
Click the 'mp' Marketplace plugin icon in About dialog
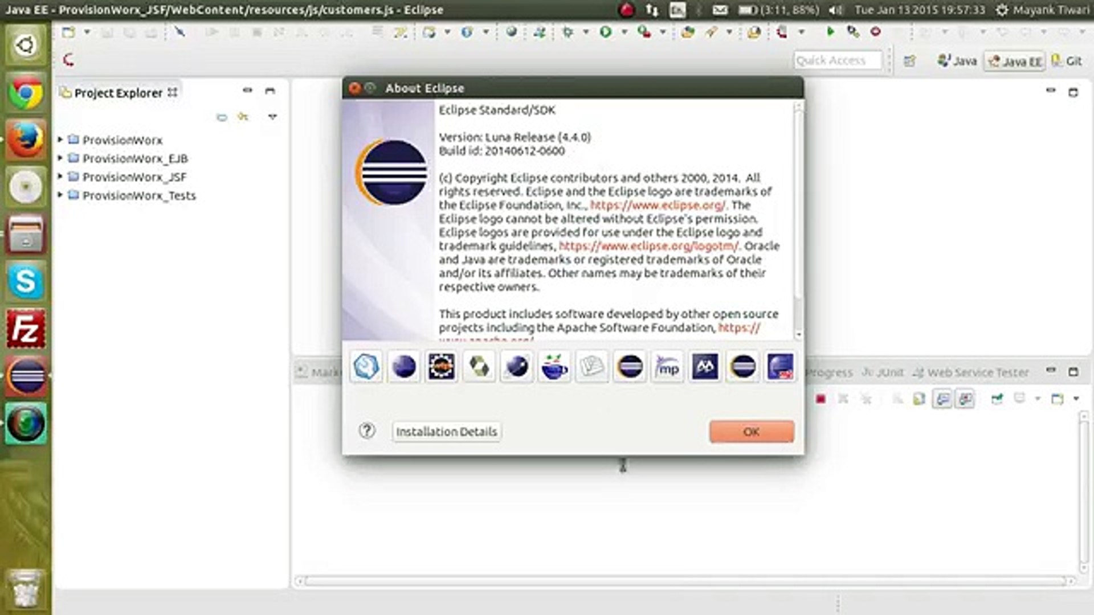[x=667, y=367]
